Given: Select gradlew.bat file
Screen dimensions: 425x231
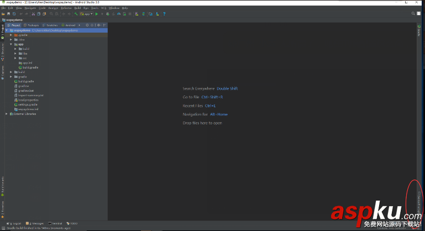Looking at the screenshot, I should [24, 91].
